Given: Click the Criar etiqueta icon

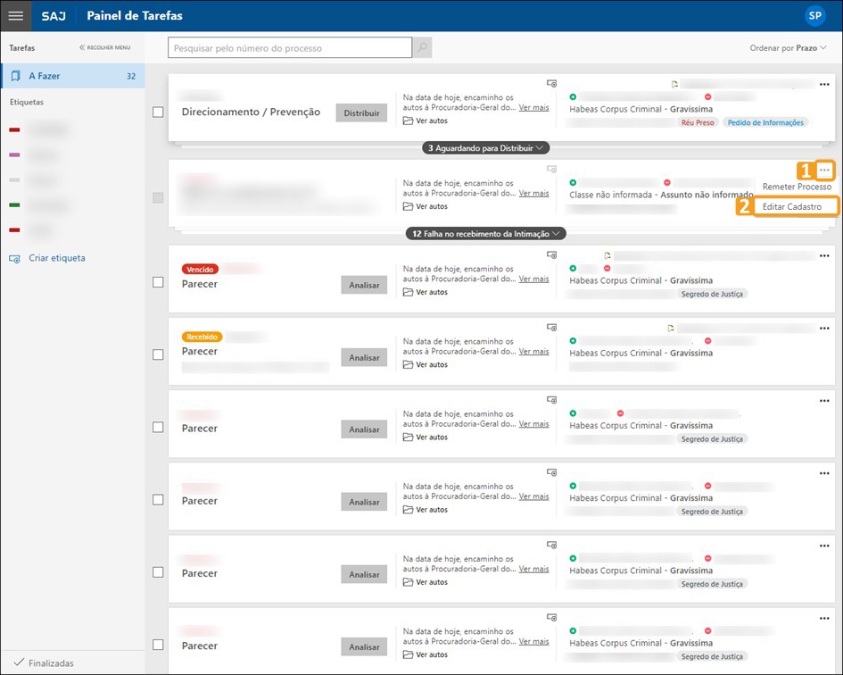Looking at the screenshot, I should point(14,259).
